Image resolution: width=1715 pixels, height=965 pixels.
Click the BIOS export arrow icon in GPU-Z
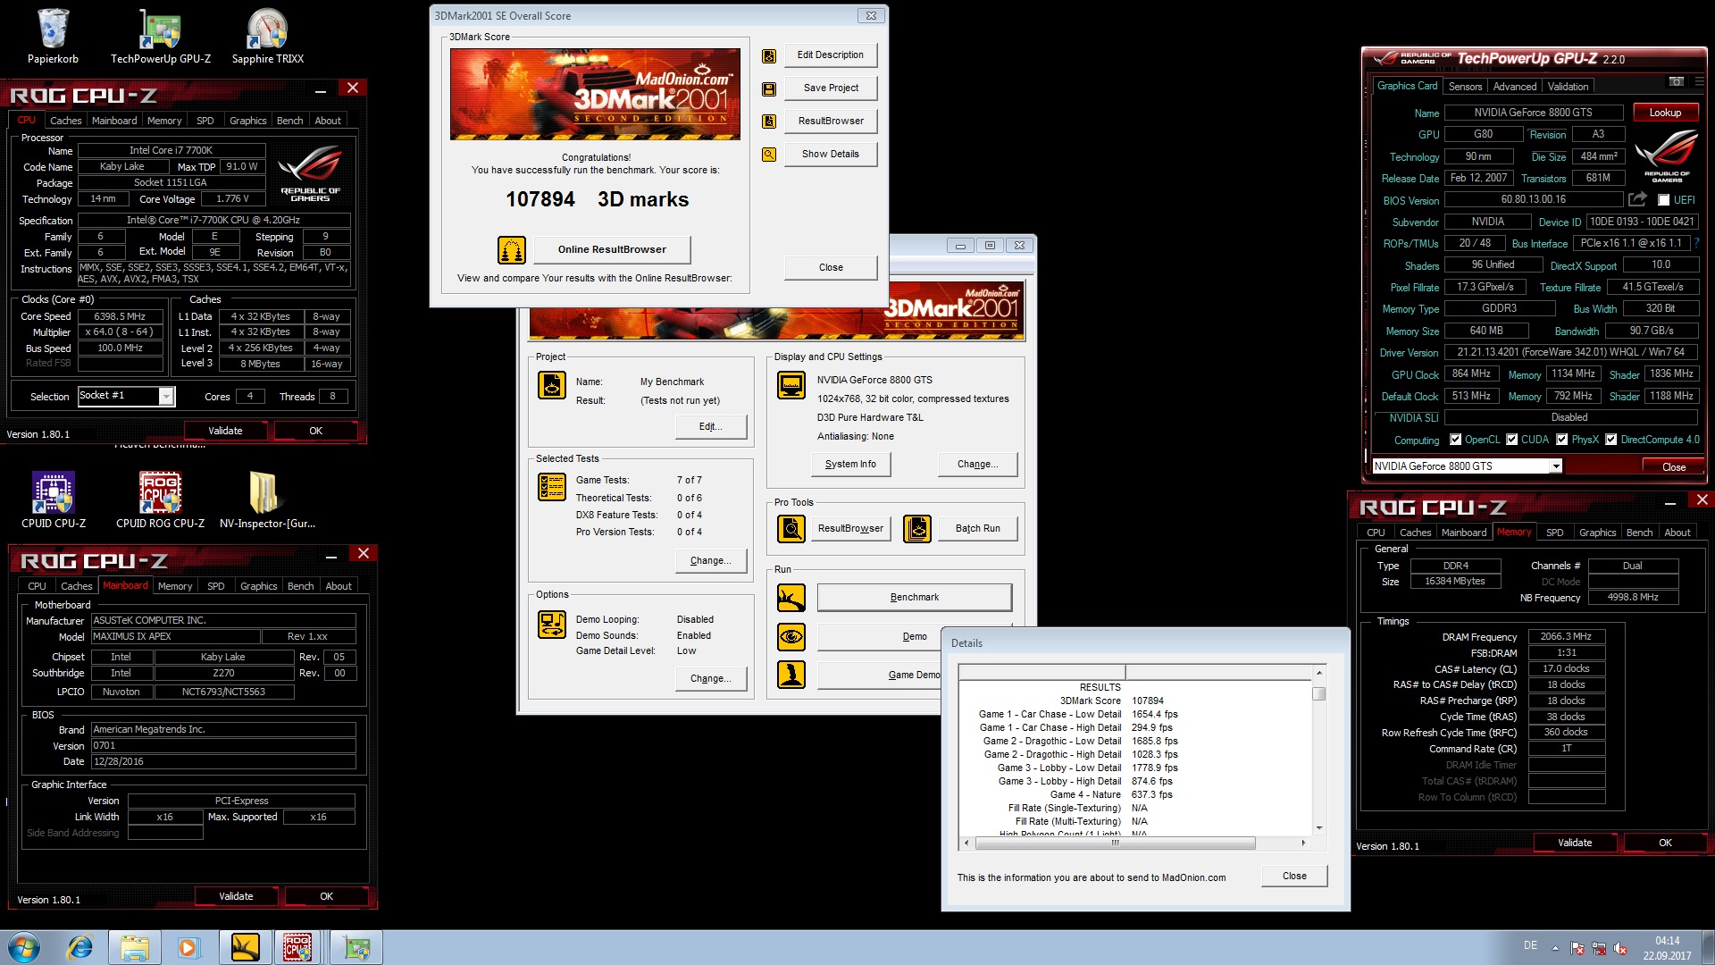(x=1637, y=199)
